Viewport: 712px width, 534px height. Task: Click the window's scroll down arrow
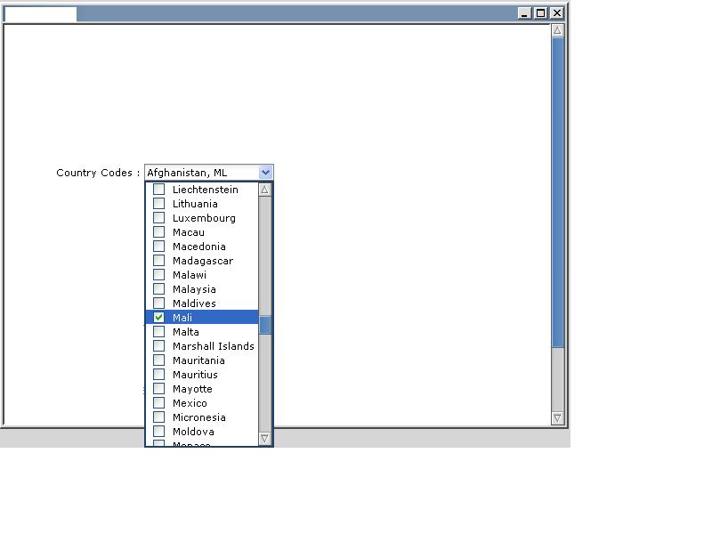coord(558,417)
